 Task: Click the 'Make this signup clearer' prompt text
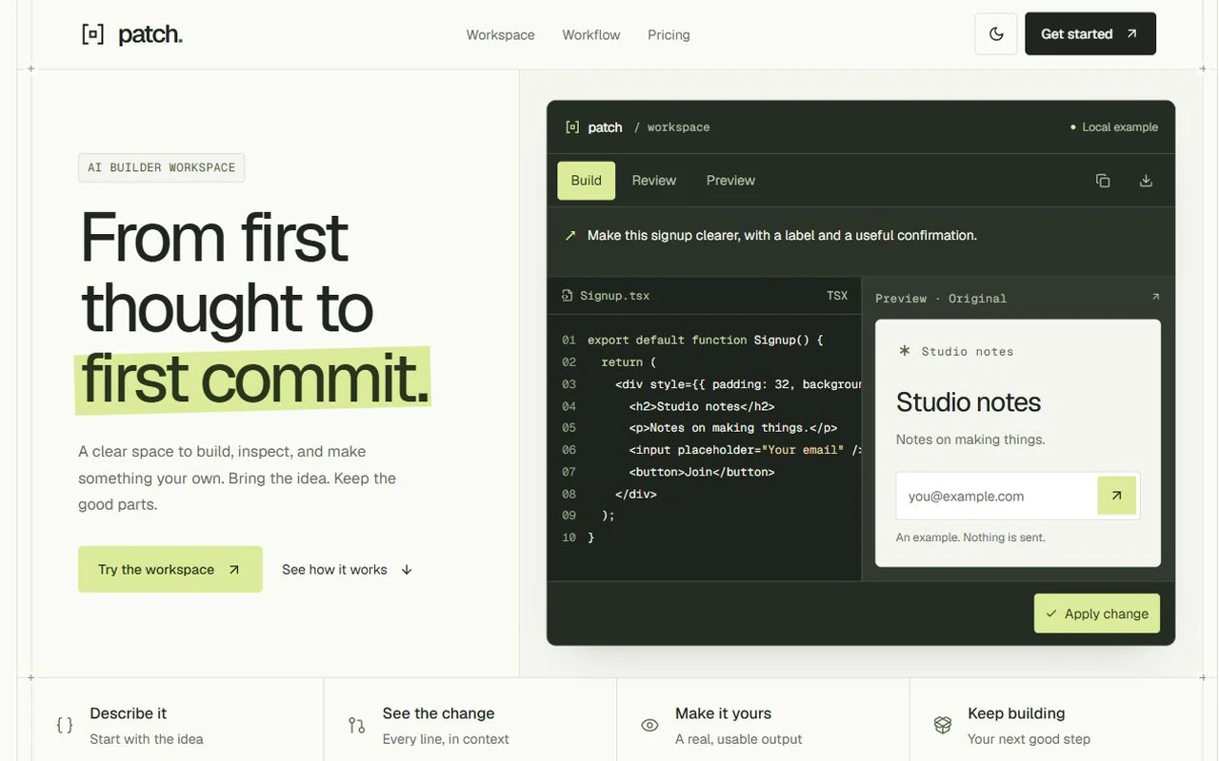click(x=782, y=235)
